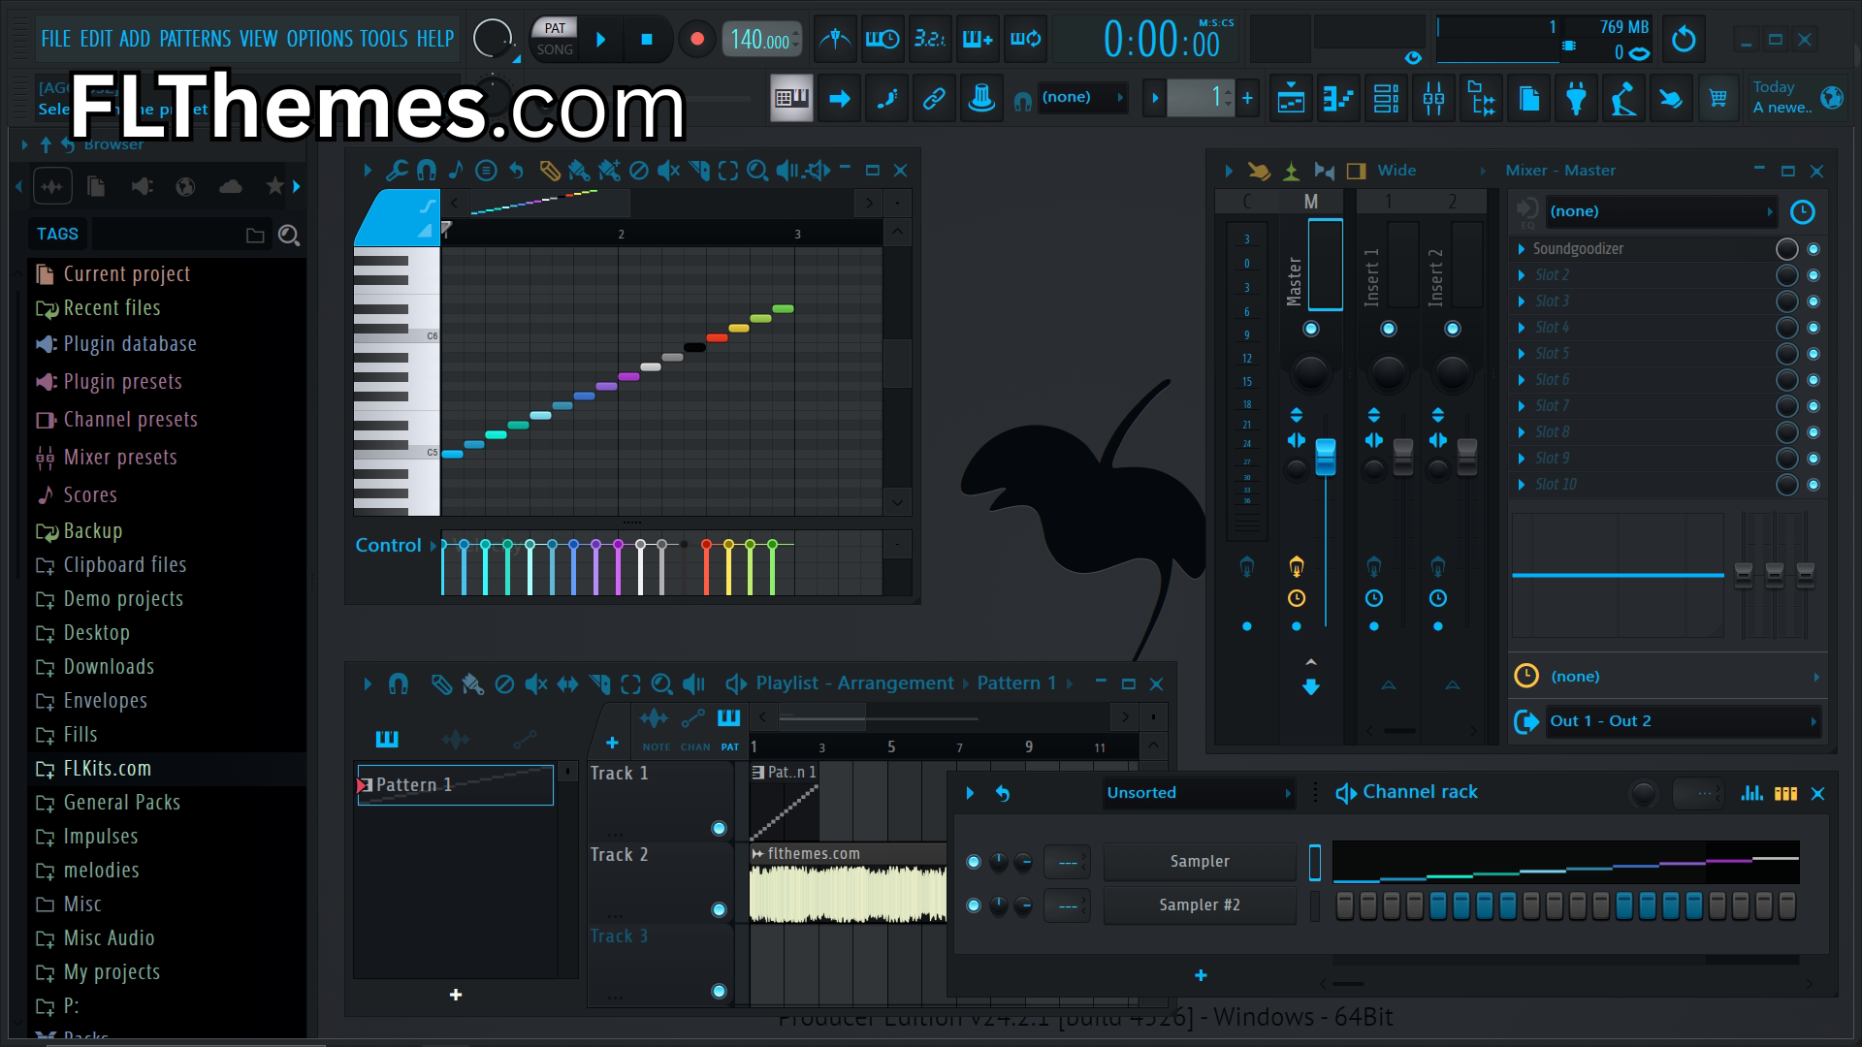1862x1047 pixels.
Task: Toggle the Sampler #2 channel mute LED
Action: click(x=974, y=905)
